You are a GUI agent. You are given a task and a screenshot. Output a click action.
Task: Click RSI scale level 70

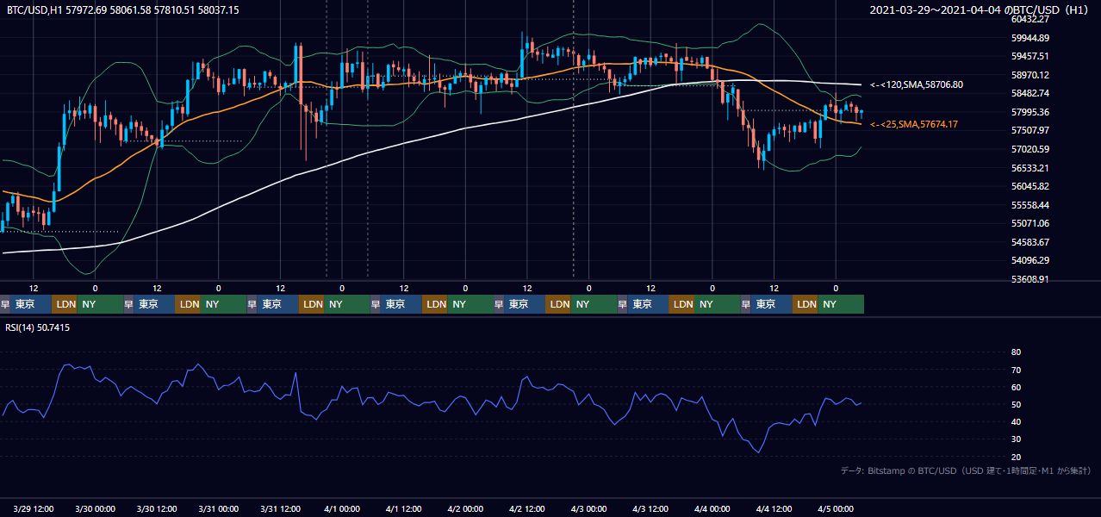click(x=1017, y=370)
